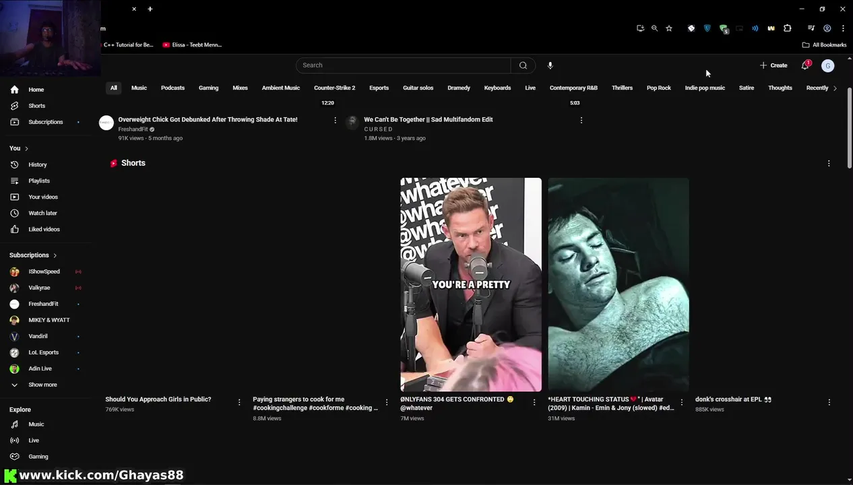Open Shorts shelf options menu

coord(829,163)
